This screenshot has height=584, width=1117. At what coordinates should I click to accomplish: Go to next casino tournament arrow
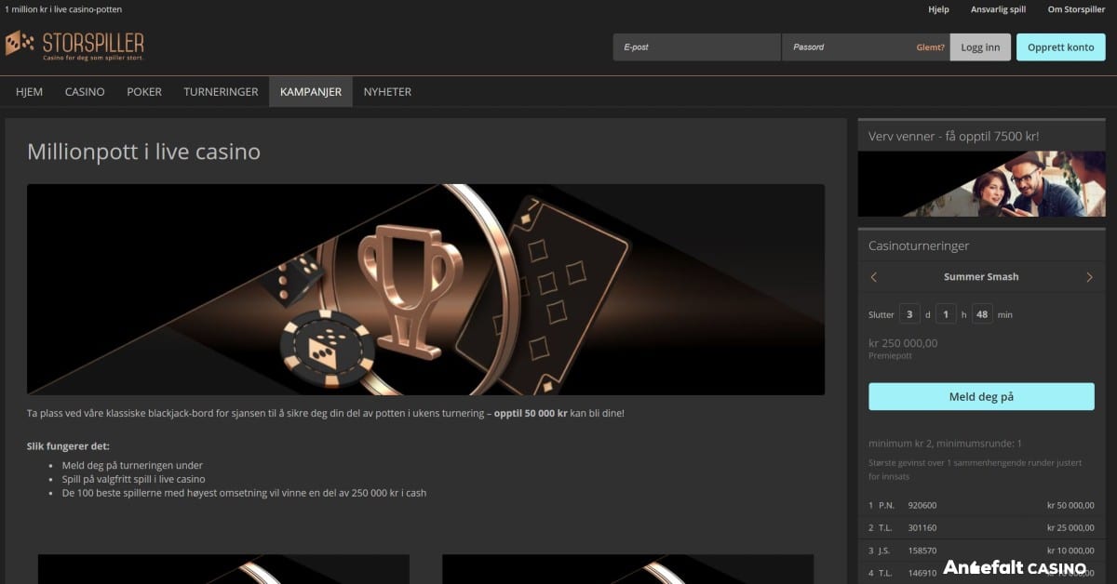[x=1089, y=277]
